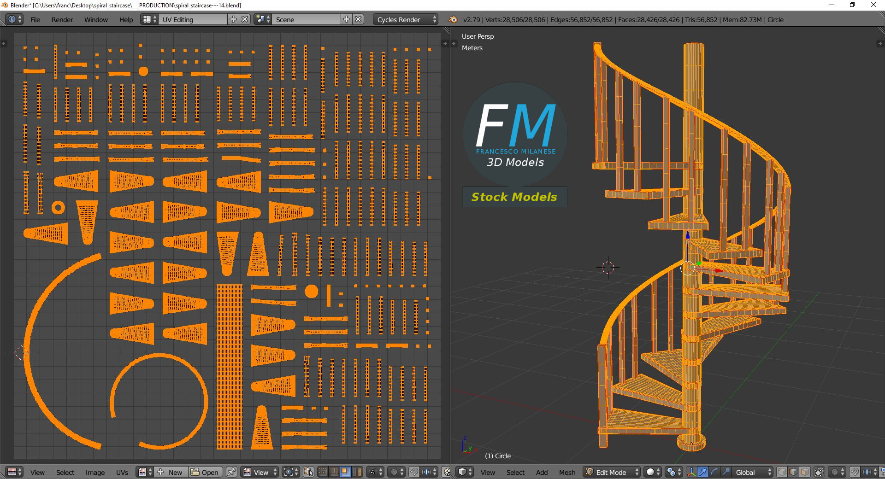885x479 pixels.
Task: Click the 3D viewport snap magnet
Action: (854, 472)
